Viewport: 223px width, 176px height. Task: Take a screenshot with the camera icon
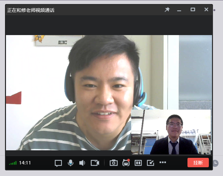click(114, 163)
